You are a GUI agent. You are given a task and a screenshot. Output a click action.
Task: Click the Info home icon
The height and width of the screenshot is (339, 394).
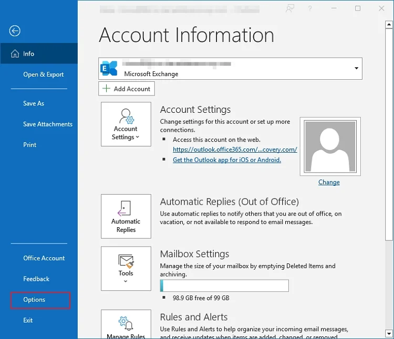(x=15, y=54)
